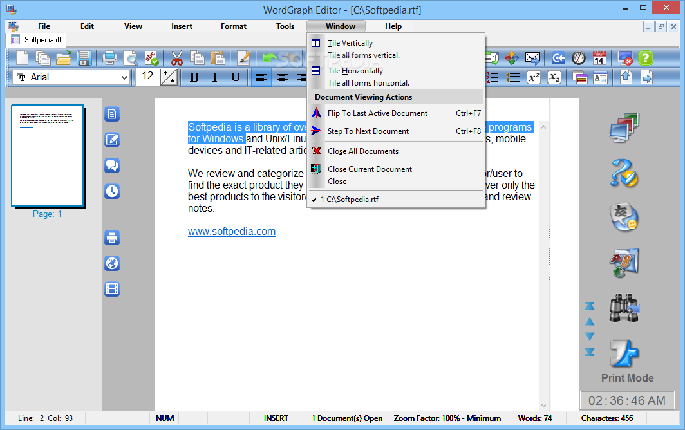Click the chat bubbles icon in left sidebar
Viewport: 685px width, 430px height.
112,165
